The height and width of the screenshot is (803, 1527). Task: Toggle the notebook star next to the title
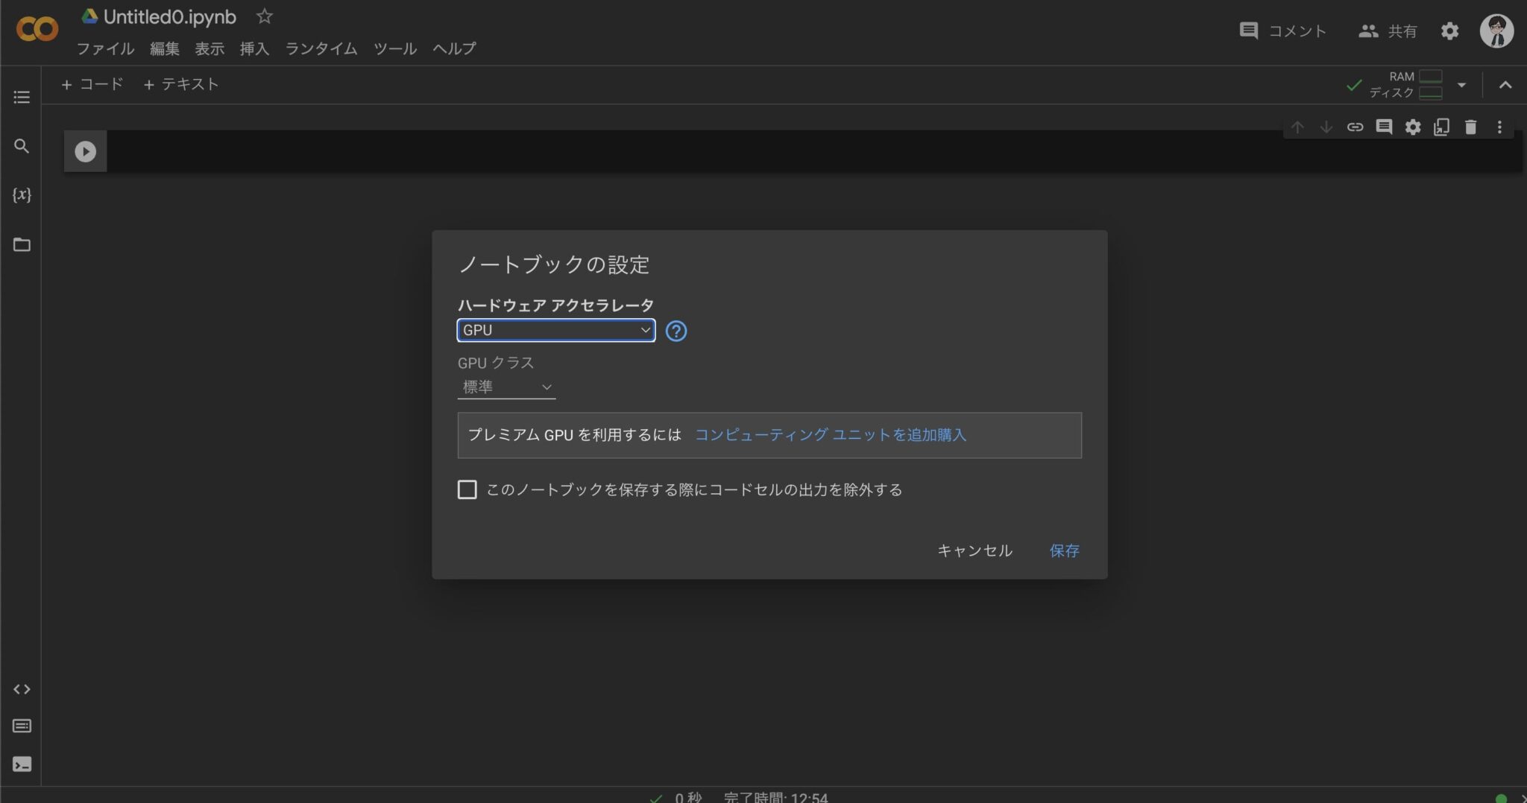coord(265,16)
